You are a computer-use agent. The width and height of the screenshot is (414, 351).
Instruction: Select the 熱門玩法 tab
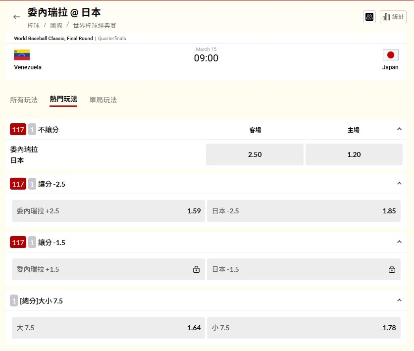(x=63, y=100)
